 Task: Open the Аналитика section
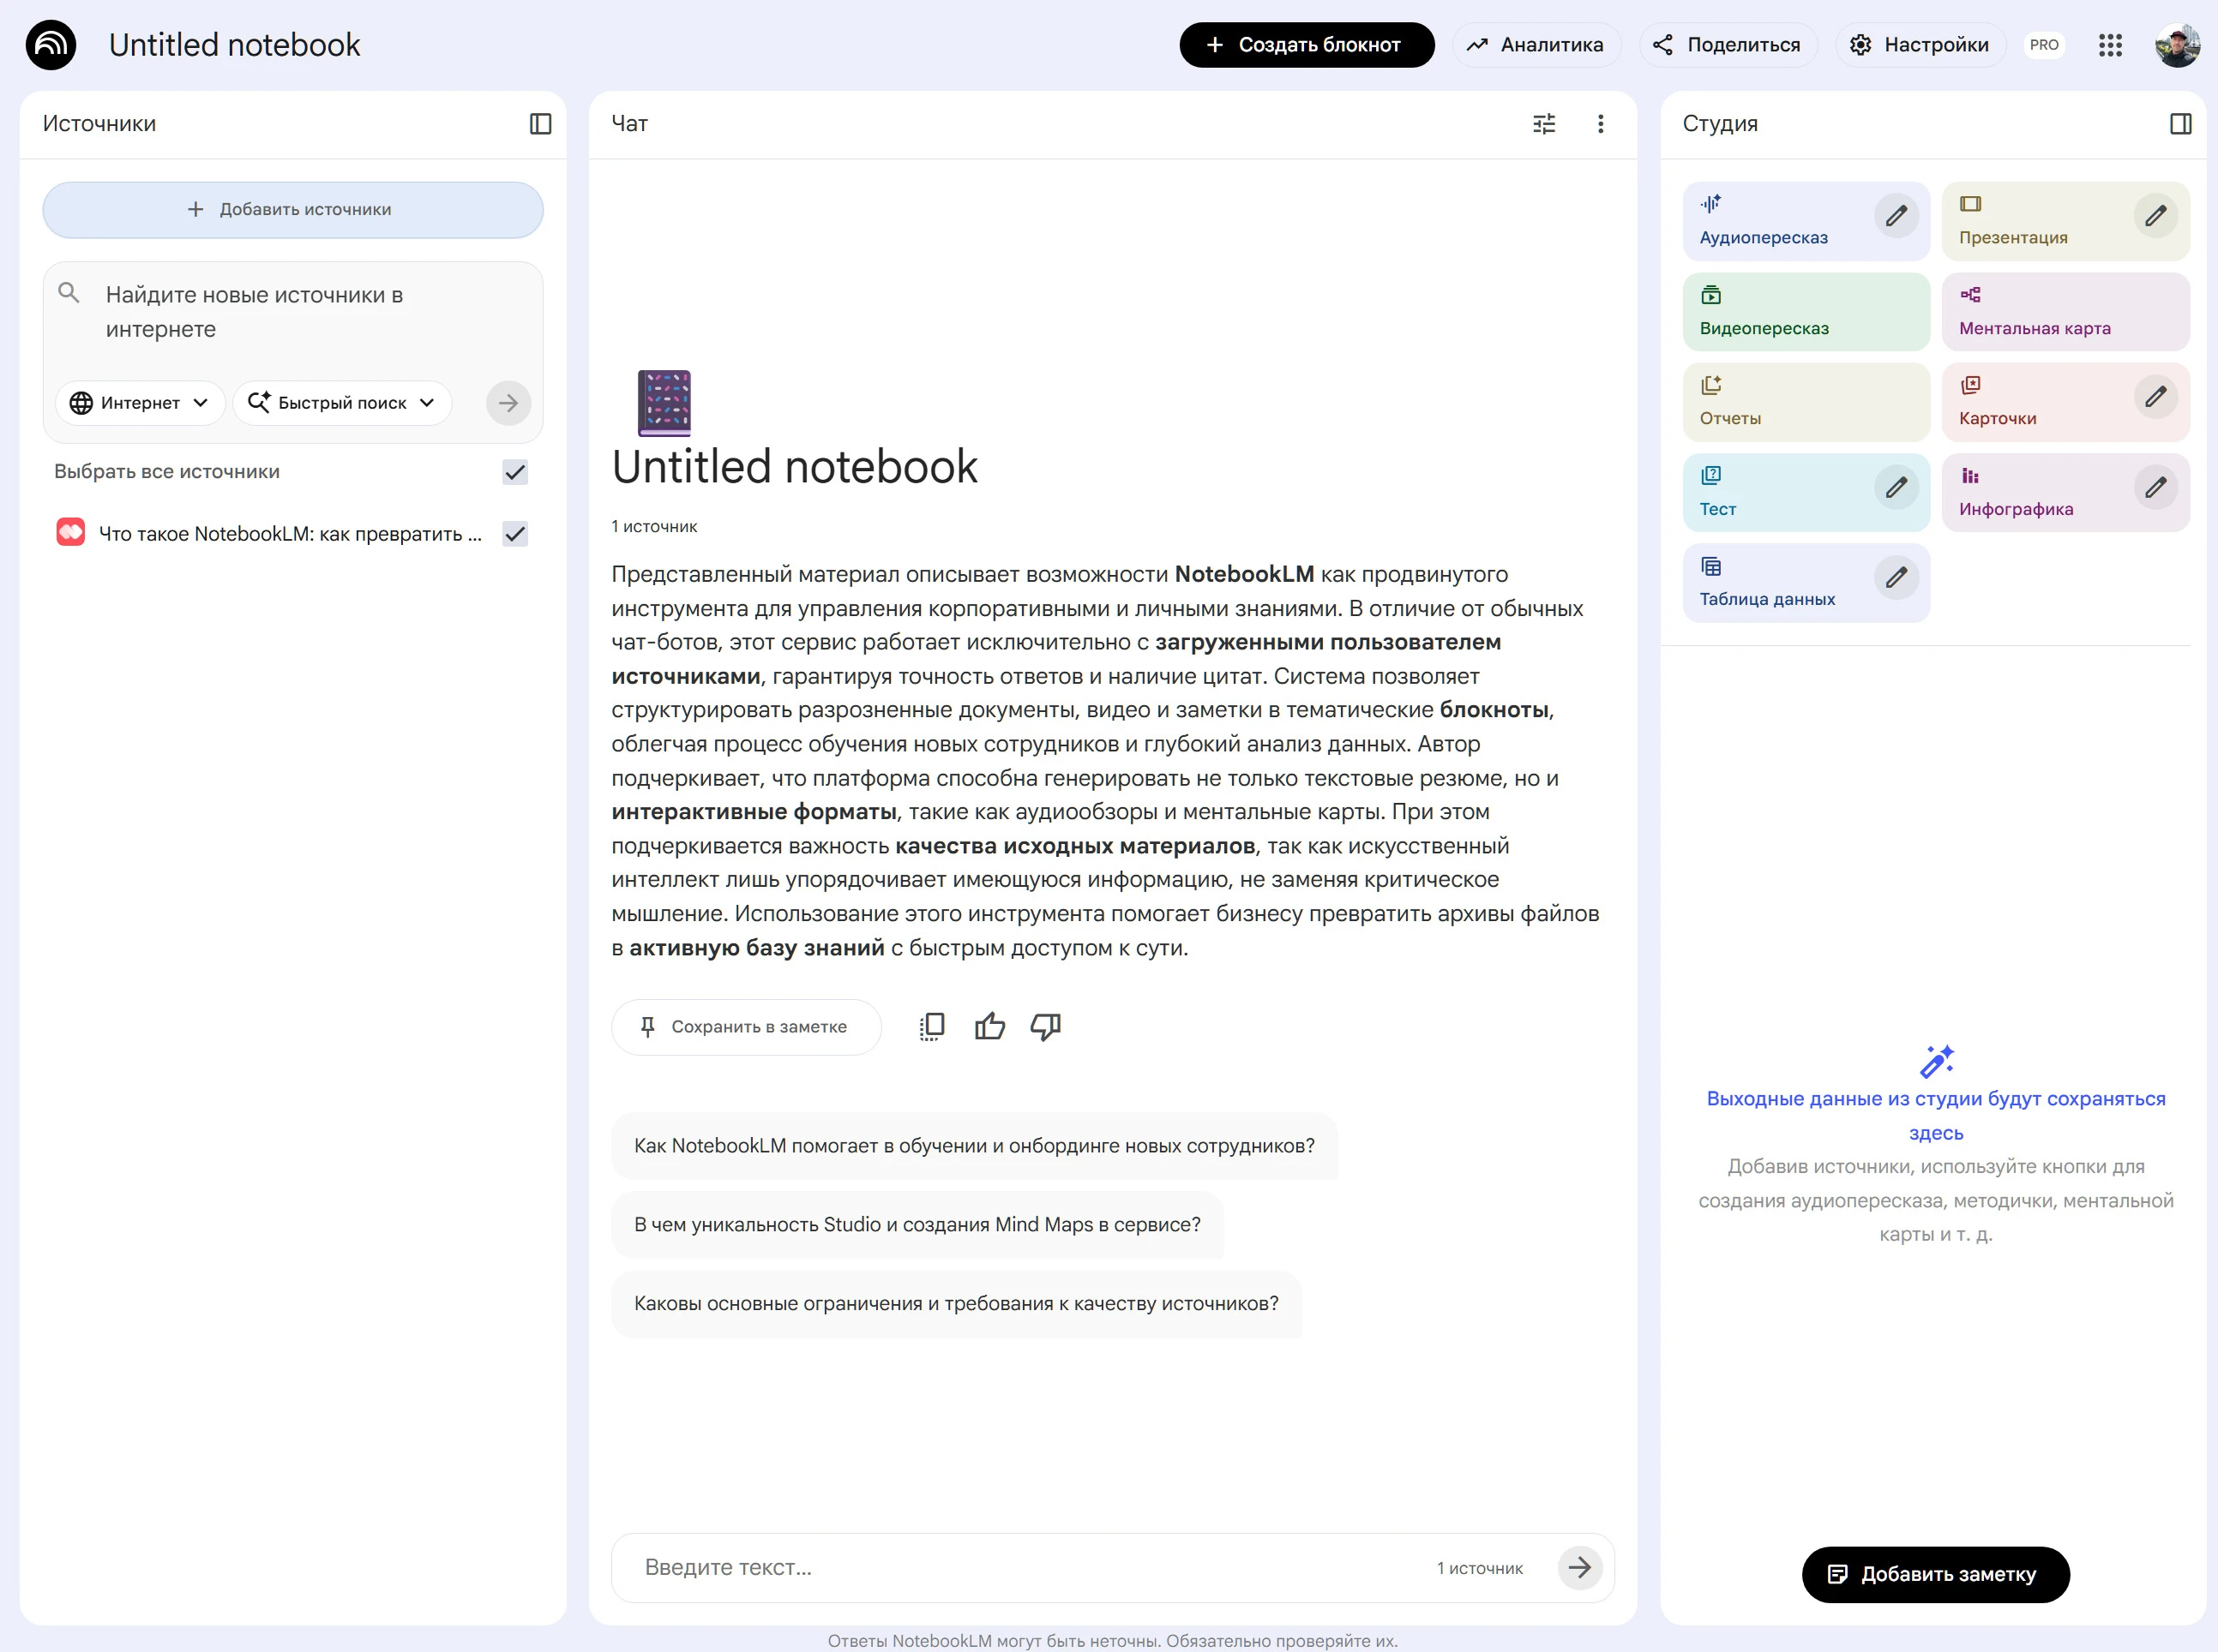pyautogui.click(x=1536, y=45)
